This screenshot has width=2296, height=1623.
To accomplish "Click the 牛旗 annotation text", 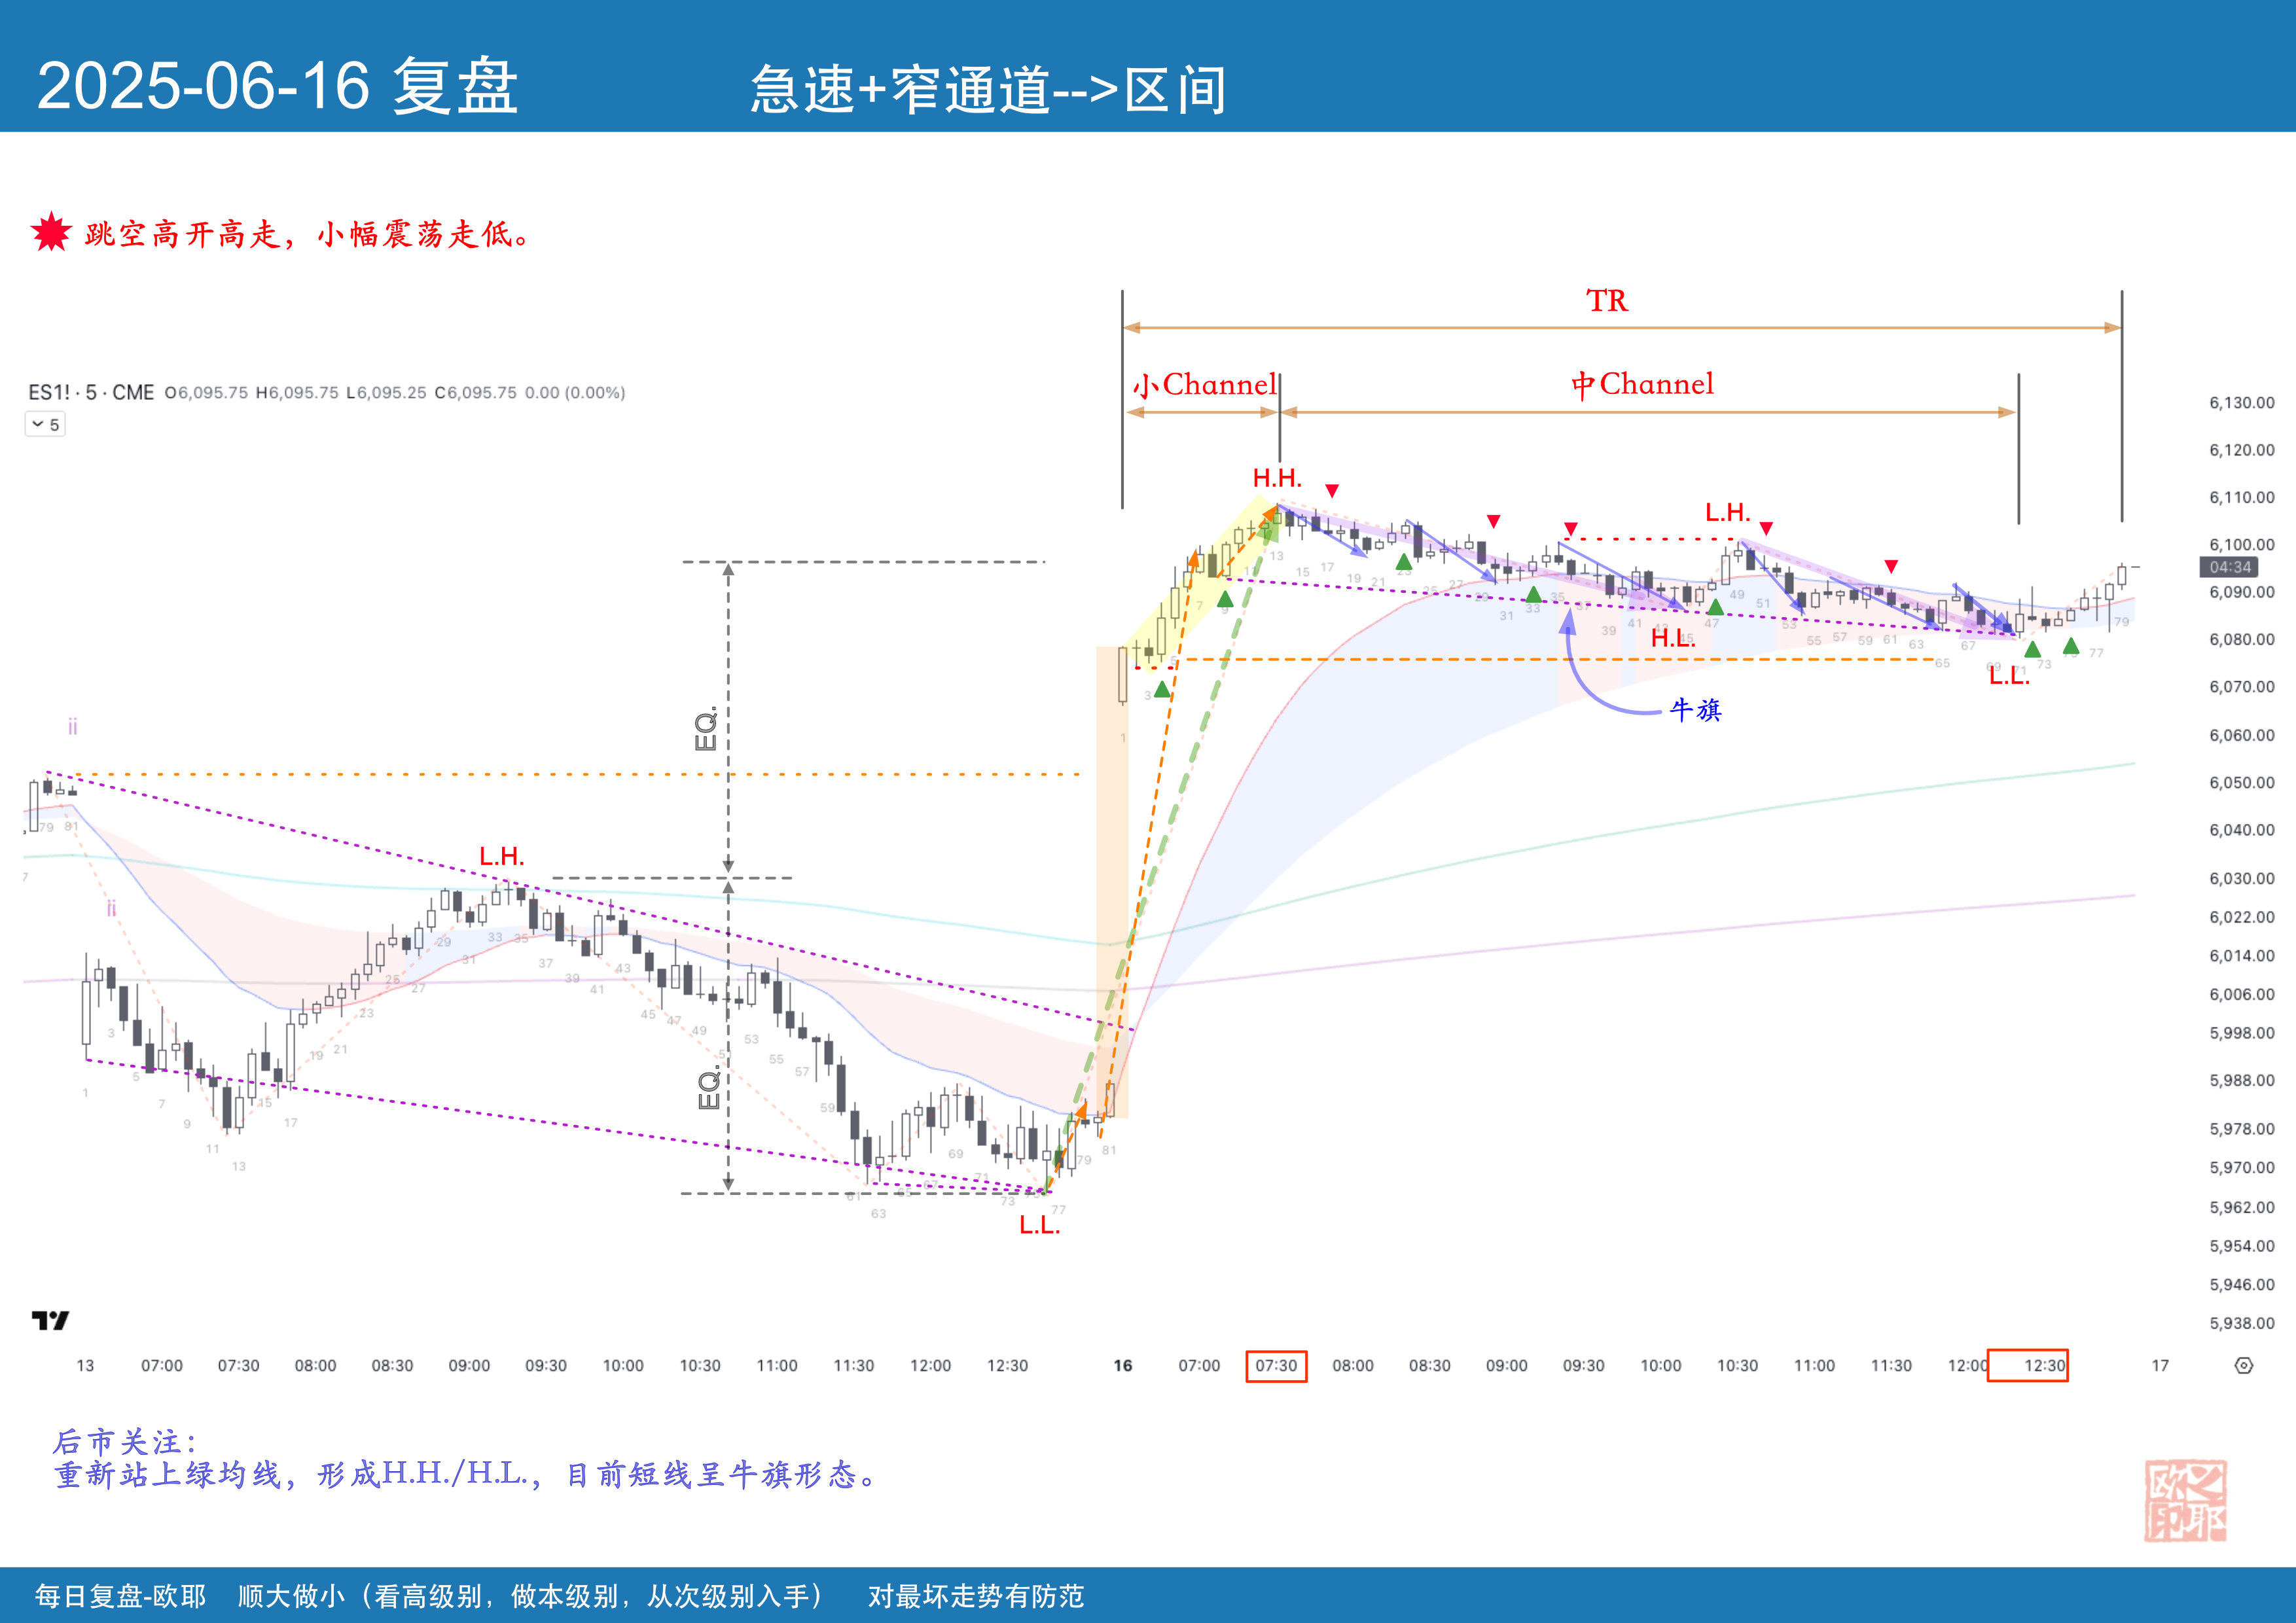I will [x=1695, y=710].
